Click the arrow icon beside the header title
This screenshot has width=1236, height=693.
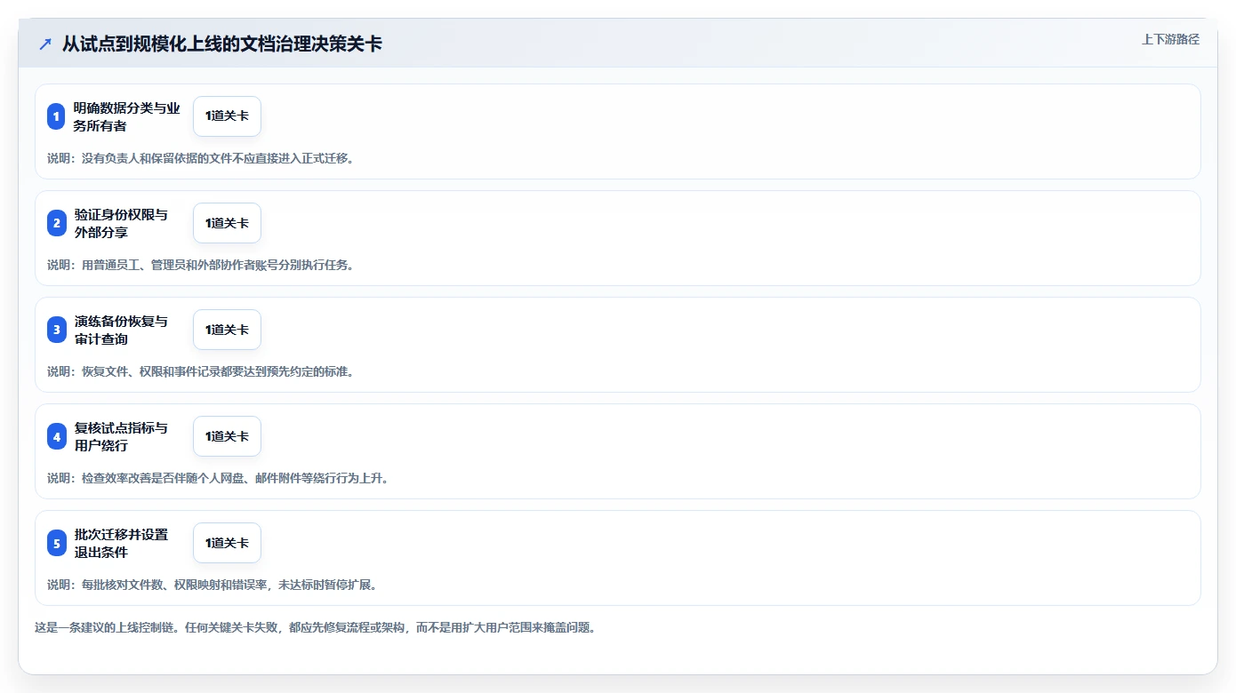pos(45,44)
